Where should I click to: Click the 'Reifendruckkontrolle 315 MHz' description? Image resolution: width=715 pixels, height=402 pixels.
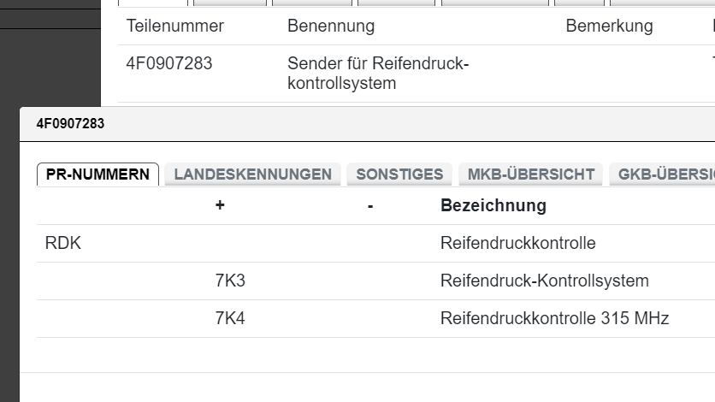pyautogui.click(x=554, y=319)
